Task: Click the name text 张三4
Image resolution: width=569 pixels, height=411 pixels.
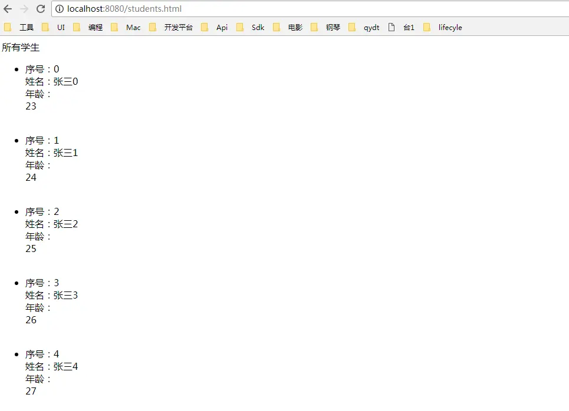Action: (x=65, y=366)
